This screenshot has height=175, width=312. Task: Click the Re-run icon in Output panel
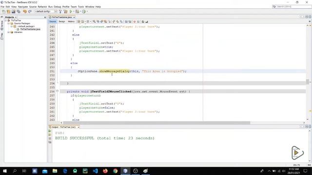click(x=50, y=131)
